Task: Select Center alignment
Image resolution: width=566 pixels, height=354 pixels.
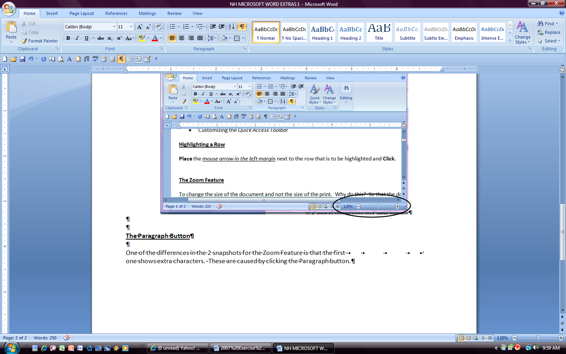Action: 182,38
